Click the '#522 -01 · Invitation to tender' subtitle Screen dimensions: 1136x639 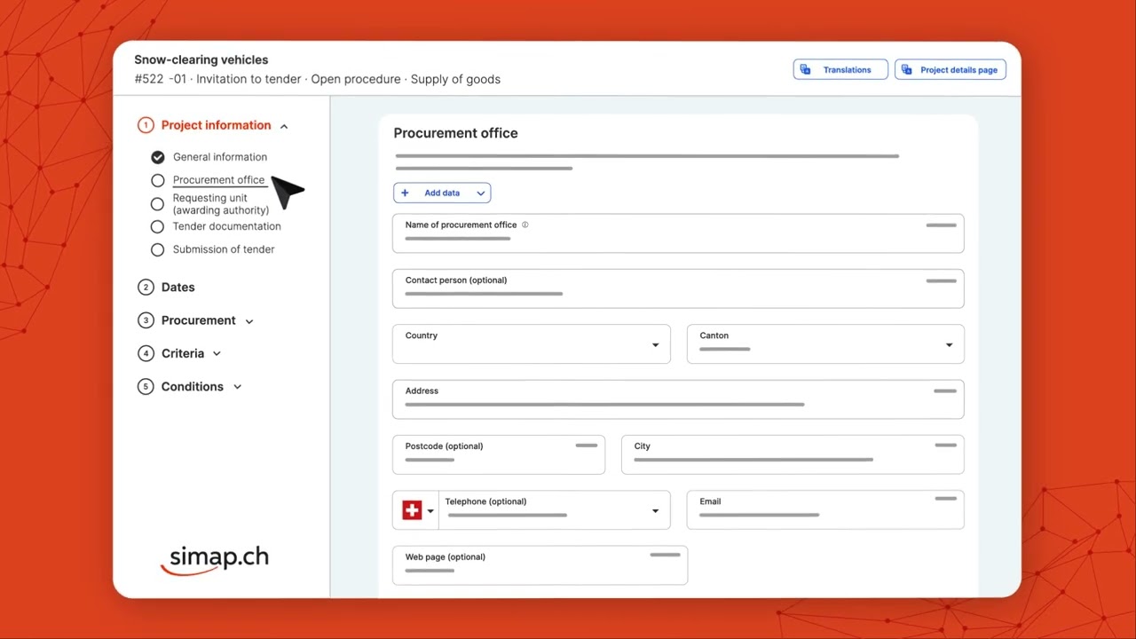[218, 79]
